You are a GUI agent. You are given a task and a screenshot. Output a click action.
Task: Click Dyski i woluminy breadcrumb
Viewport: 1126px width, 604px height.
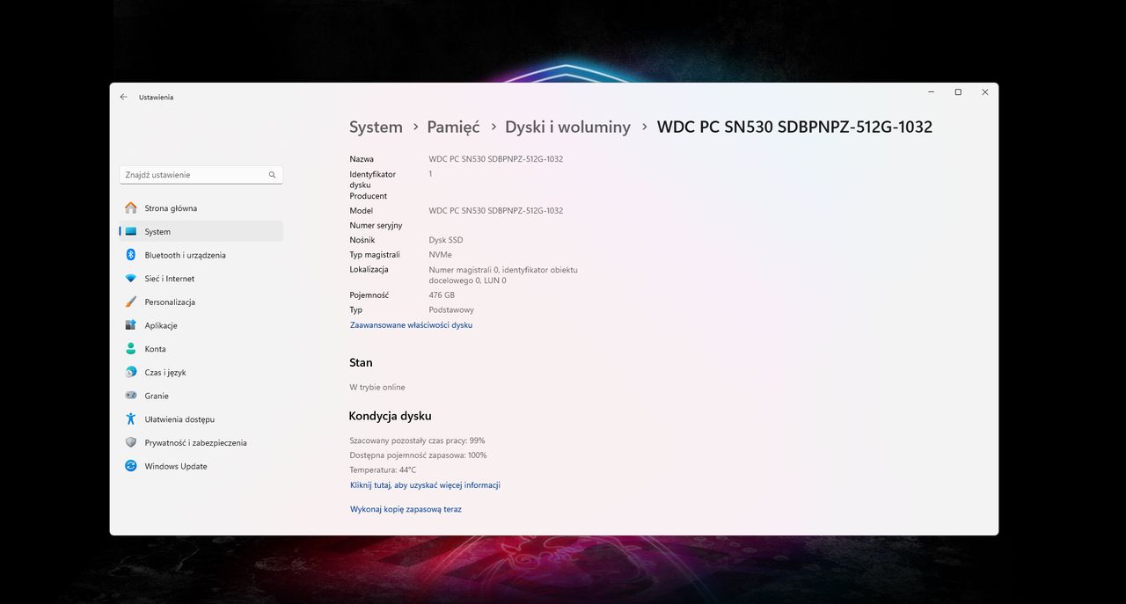pyautogui.click(x=567, y=127)
